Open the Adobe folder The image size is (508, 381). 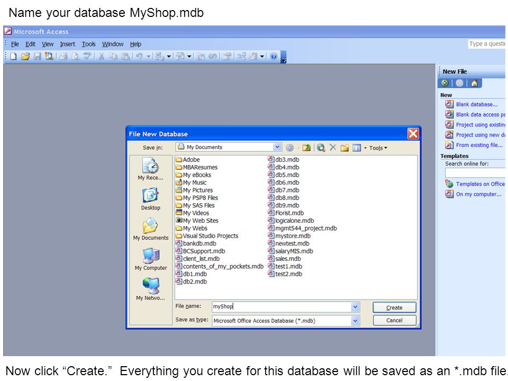[x=187, y=160]
